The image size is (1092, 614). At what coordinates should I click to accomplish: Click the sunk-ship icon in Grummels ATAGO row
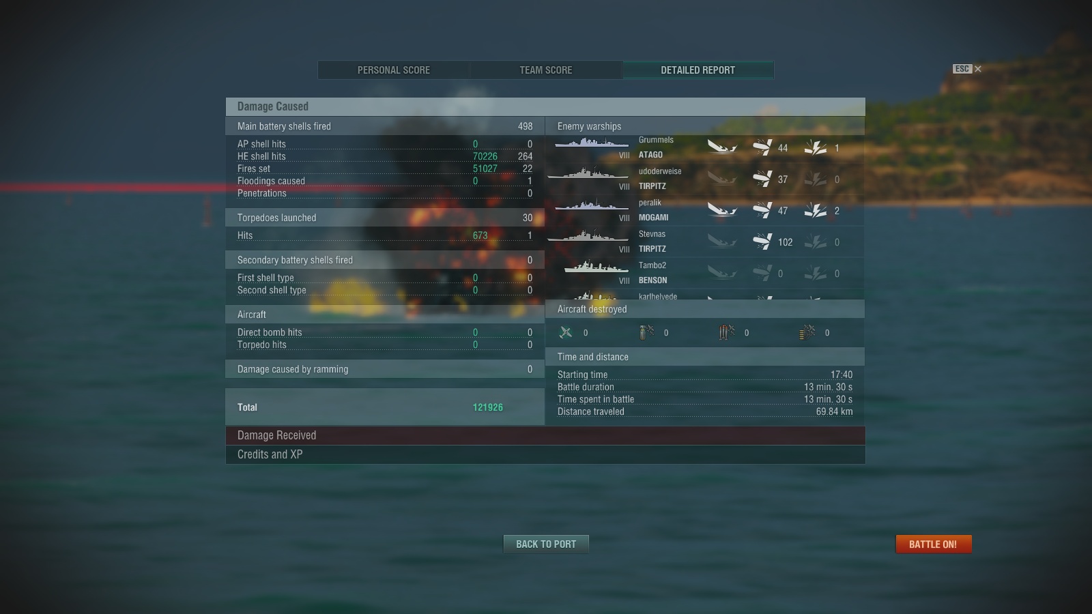coord(722,147)
